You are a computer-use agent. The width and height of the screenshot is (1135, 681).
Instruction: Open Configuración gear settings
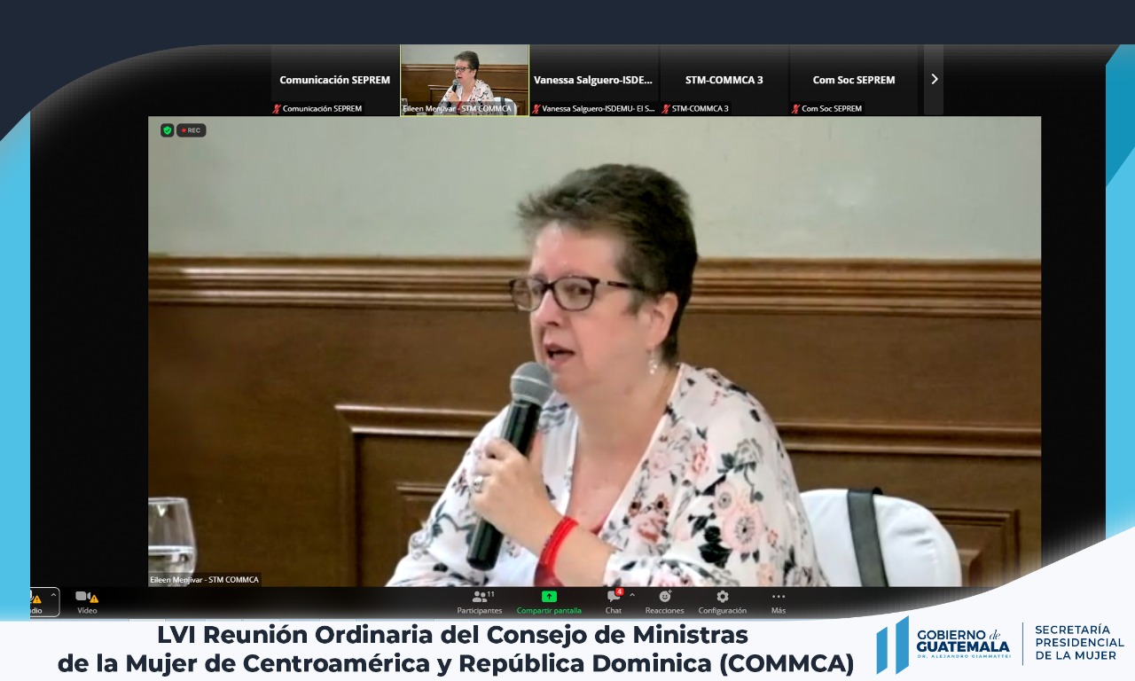722,601
